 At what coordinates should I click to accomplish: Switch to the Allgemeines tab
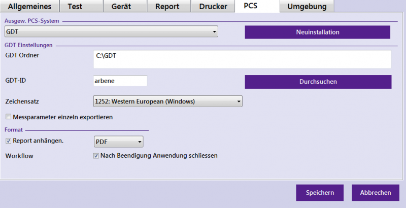pyautogui.click(x=29, y=6)
